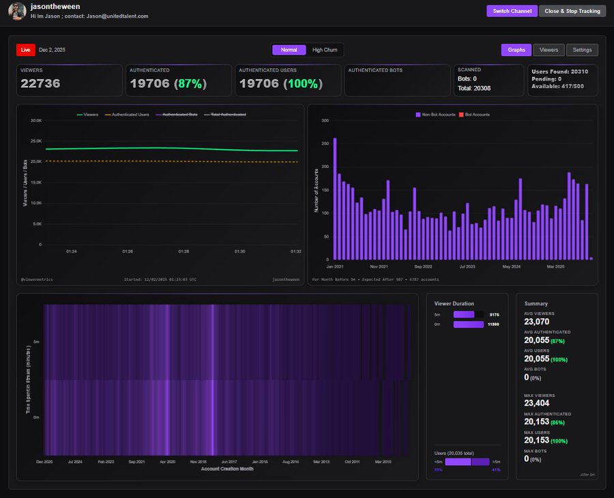Select the Graphs tab
614x498 pixels.
(x=516, y=49)
